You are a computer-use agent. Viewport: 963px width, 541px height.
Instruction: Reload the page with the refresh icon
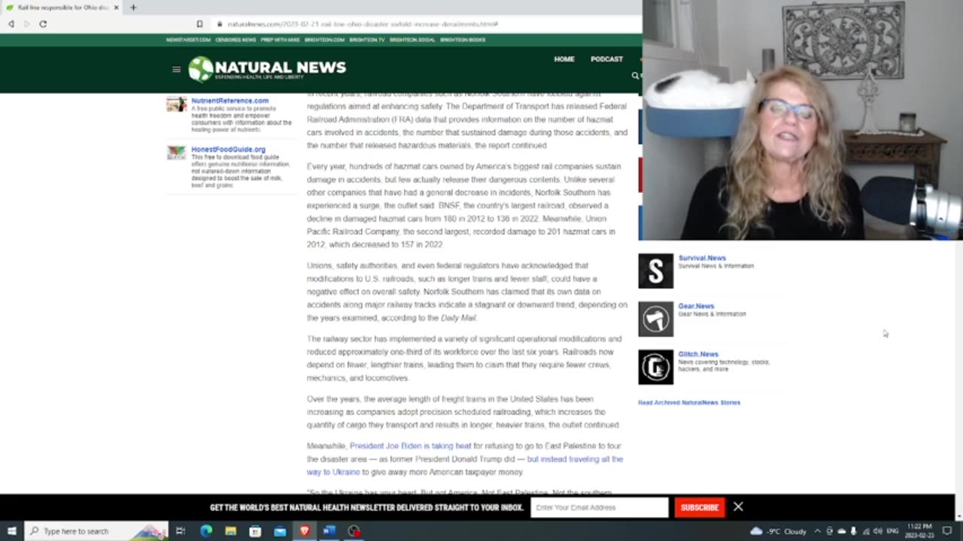pyautogui.click(x=43, y=24)
